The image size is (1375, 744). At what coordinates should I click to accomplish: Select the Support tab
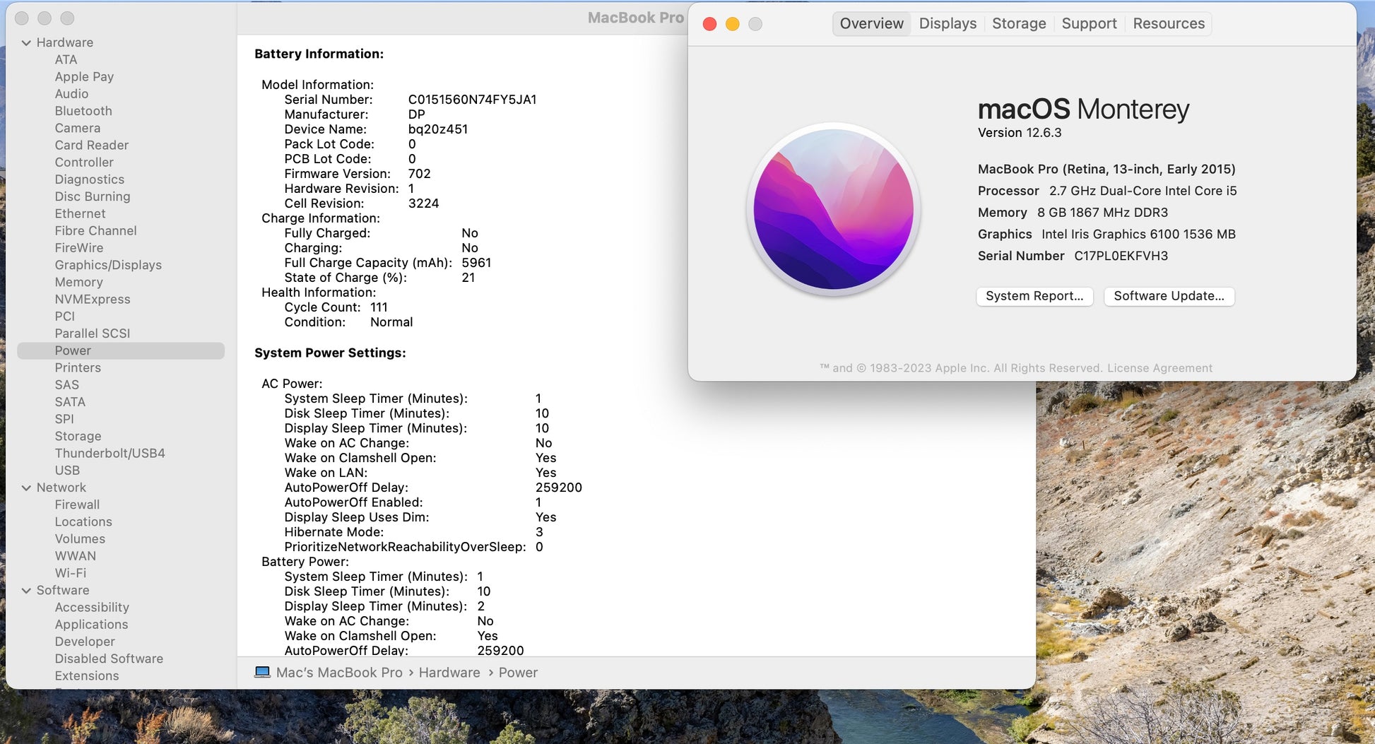pos(1088,23)
